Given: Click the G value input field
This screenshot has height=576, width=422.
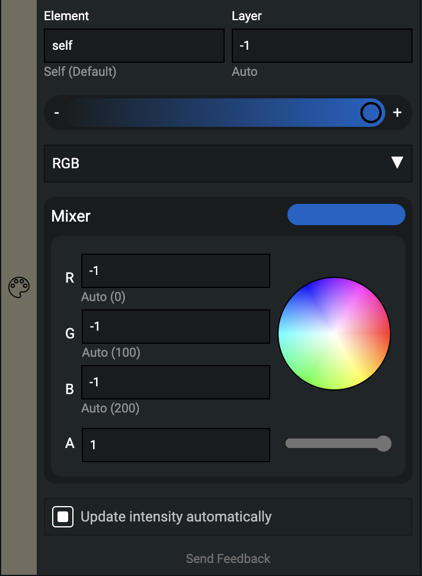Looking at the screenshot, I should pyautogui.click(x=176, y=327).
